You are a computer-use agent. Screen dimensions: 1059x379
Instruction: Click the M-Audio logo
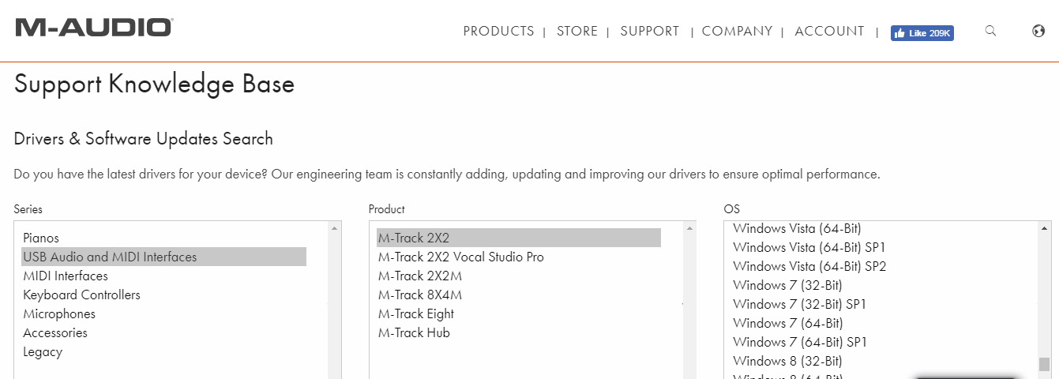(x=94, y=28)
